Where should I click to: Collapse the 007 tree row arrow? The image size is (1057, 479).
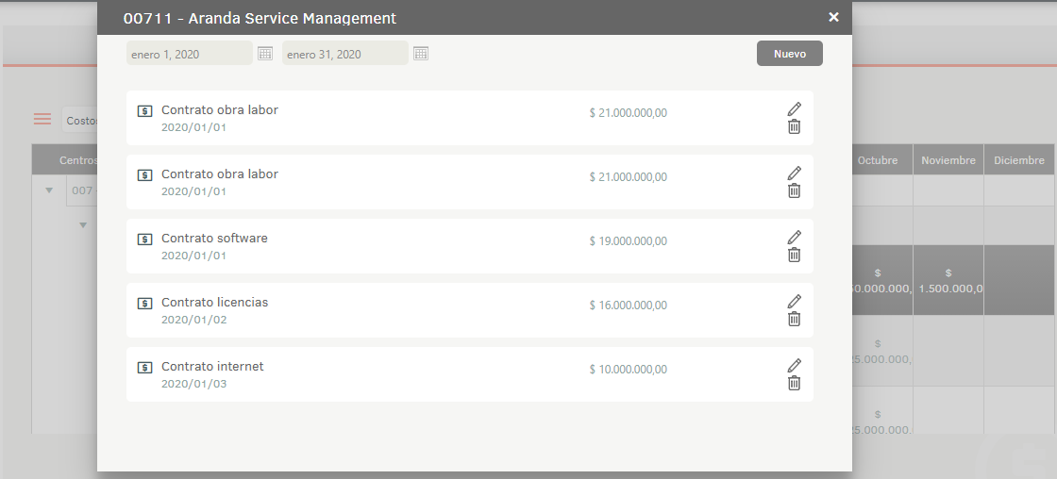[x=49, y=190]
